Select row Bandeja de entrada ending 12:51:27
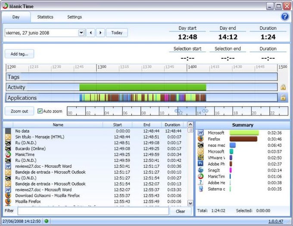The image size is (293, 226). click(x=96, y=172)
